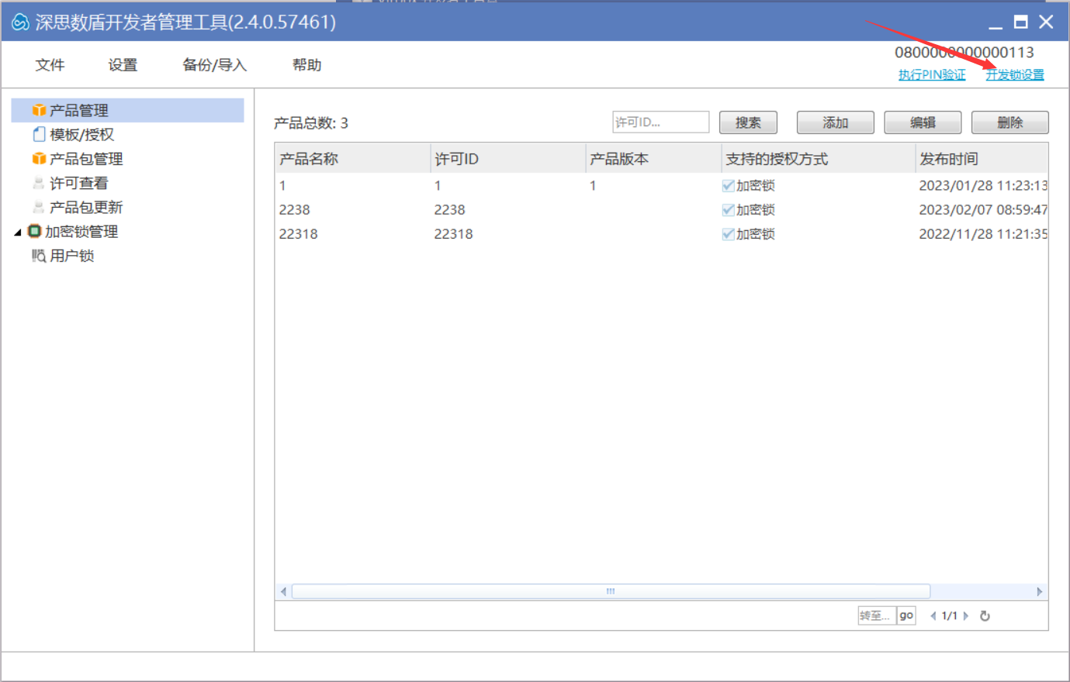Click release time 2023/02/07 08:59:47

(983, 210)
